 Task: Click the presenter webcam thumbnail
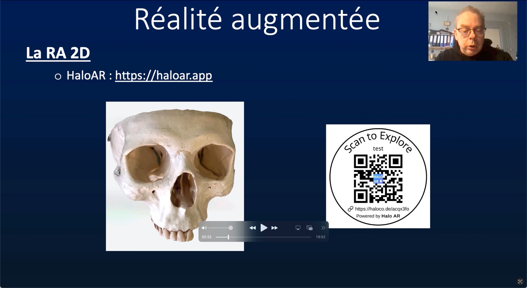473,31
